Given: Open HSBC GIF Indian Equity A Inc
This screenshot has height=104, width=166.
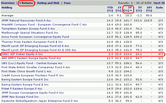Looking at the screenshot, I should pos(22,54).
